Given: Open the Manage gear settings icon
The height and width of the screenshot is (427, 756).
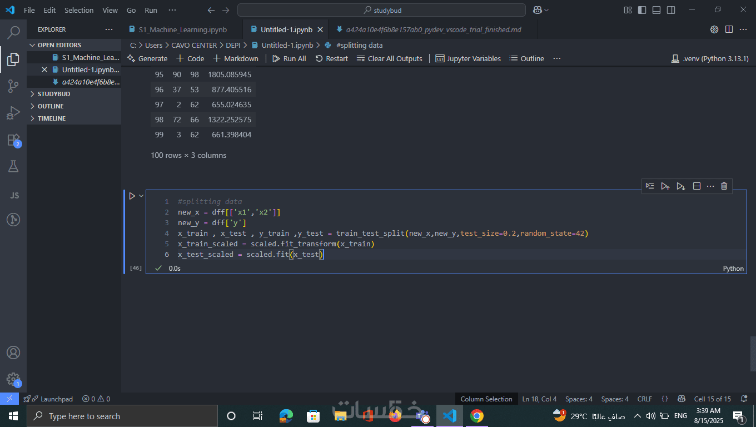Looking at the screenshot, I should pos(13,379).
